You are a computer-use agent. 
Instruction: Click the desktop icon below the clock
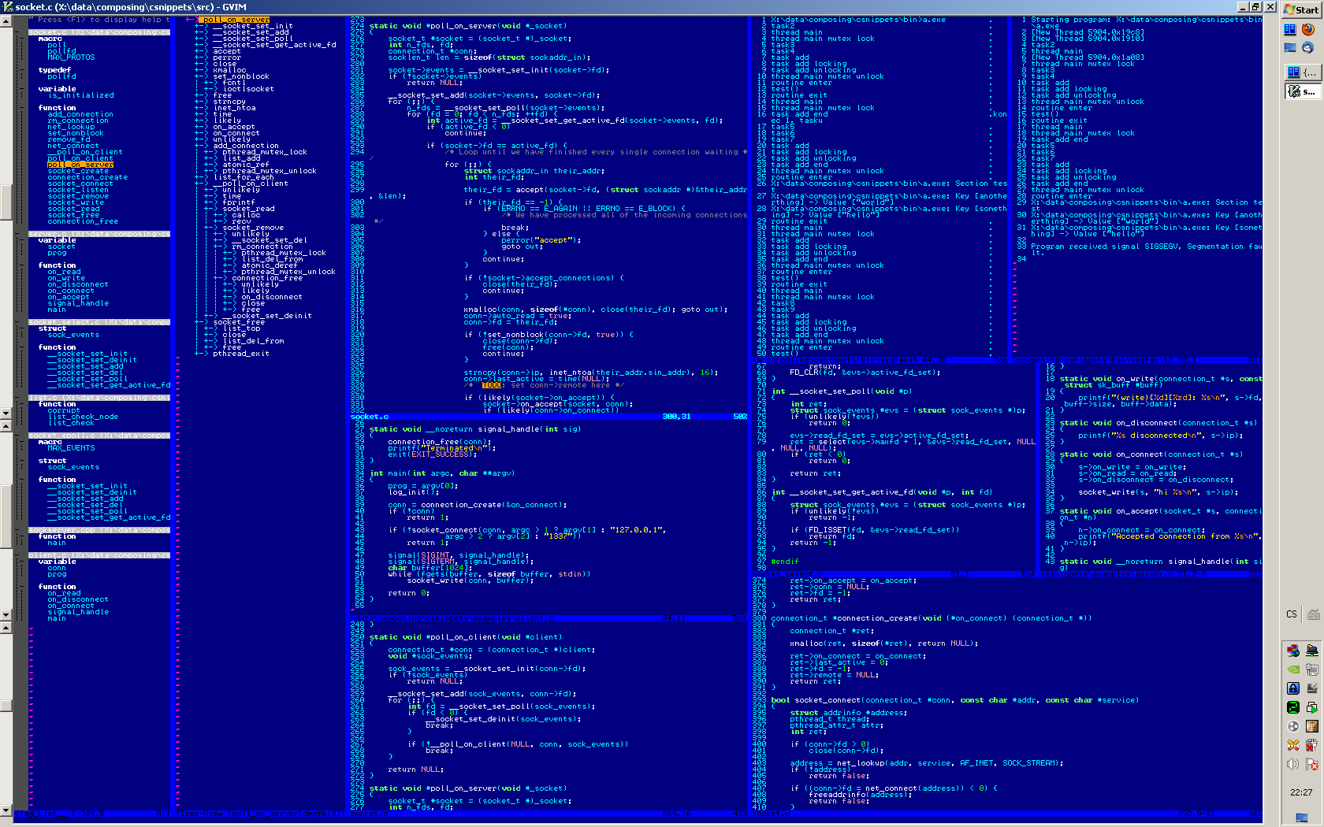point(1302,818)
